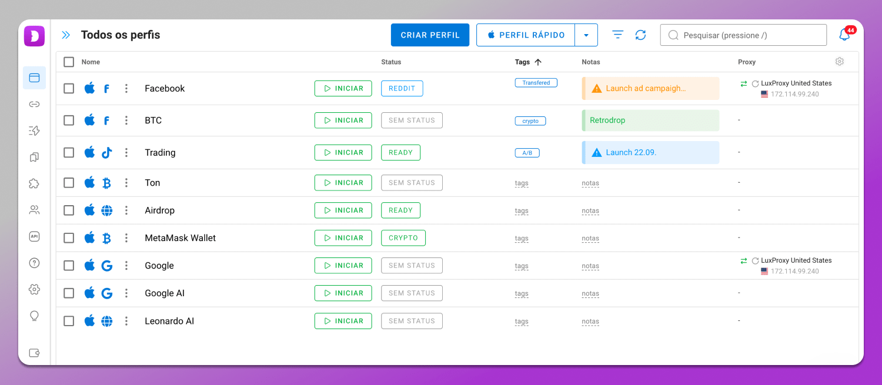This screenshot has width=882, height=385.
Task: Click the refresh profiles icon
Action: coord(640,35)
